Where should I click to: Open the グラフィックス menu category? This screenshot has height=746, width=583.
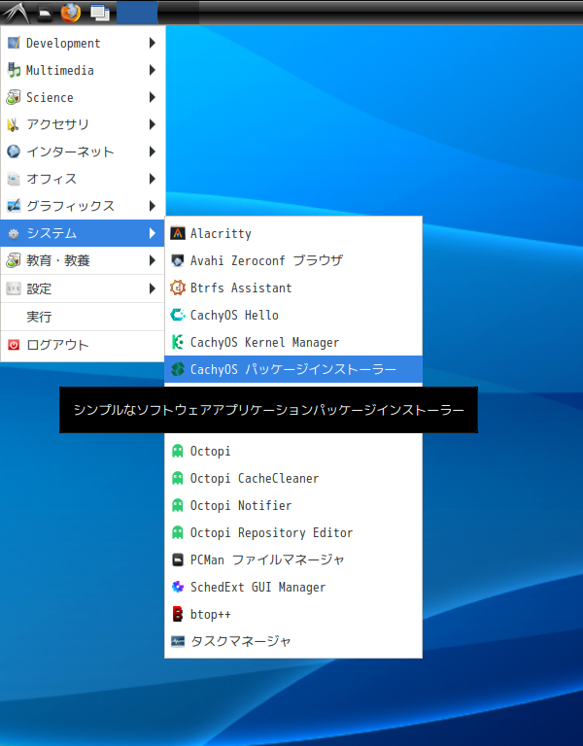coord(83,206)
